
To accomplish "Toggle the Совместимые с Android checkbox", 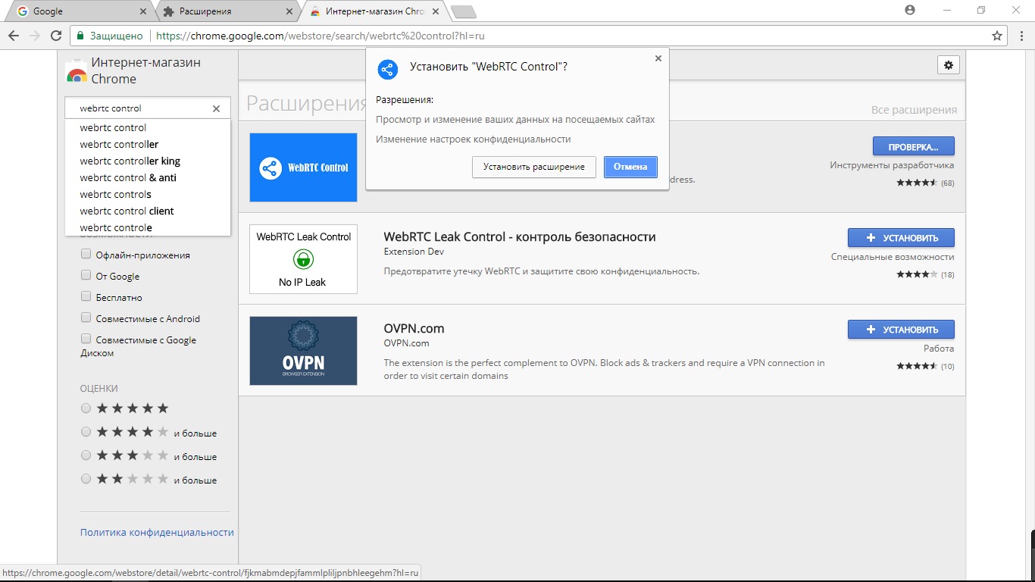I will [x=86, y=318].
